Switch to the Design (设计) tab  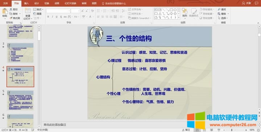point(37,3)
